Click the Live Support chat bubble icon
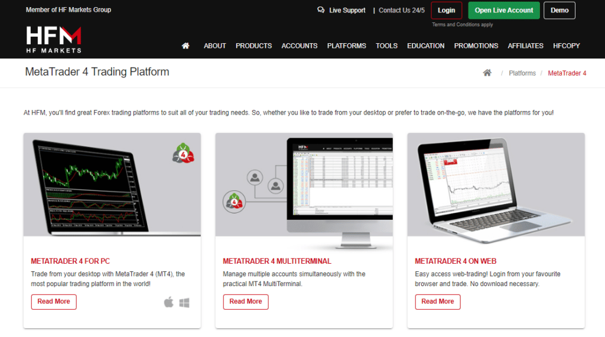This screenshot has height=337, width=605. pos(321,10)
